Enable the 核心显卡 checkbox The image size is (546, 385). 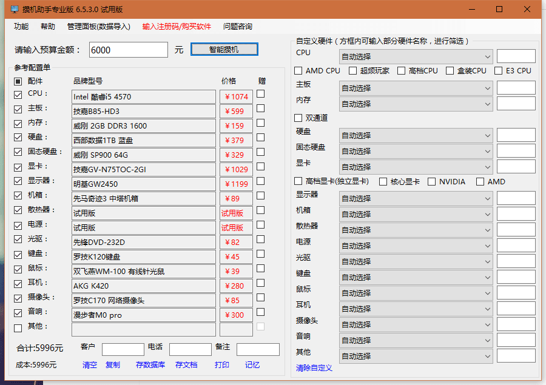[x=383, y=182]
